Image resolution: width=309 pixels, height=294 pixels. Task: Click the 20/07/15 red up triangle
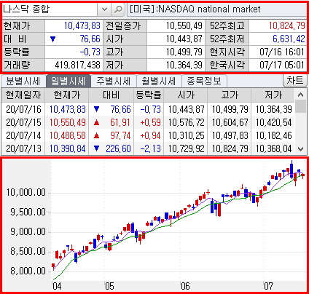pyautogui.click(x=96, y=122)
